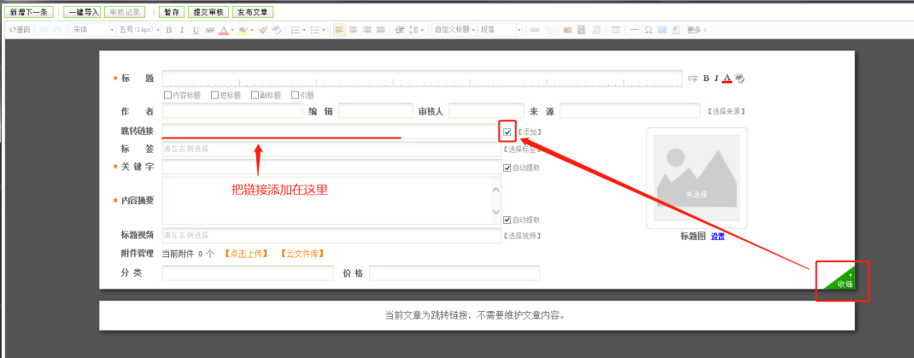
Task: Click the 点击上传 attachment link
Action: [x=246, y=254]
